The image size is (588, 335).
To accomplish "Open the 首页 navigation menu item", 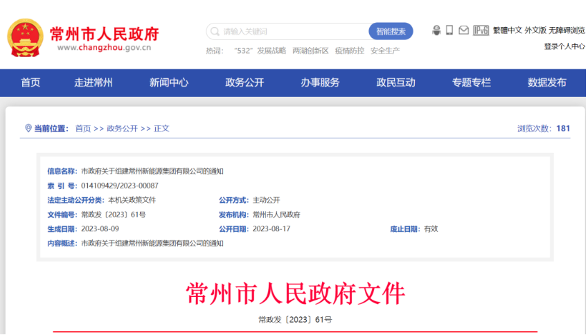I will tap(30, 82).
